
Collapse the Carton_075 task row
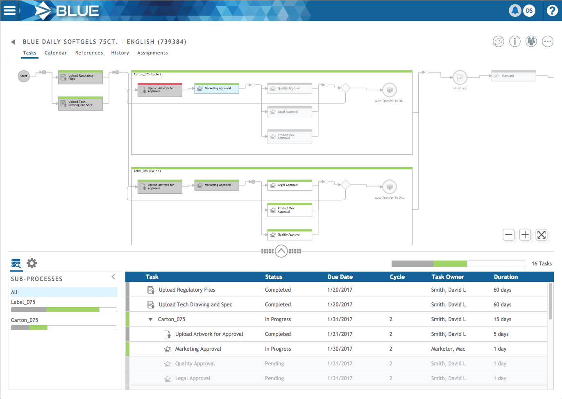(x=150, y=320)
